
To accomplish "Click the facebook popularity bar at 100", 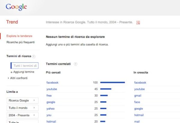I will click(x=112, y=83).
